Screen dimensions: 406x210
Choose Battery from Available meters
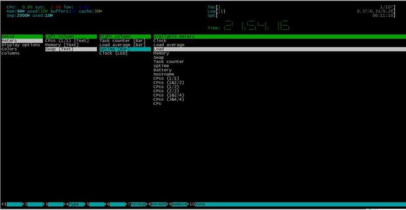coord(162,70)
